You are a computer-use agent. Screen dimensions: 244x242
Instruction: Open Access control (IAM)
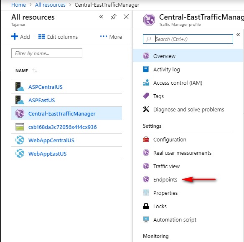pos(178,83)
